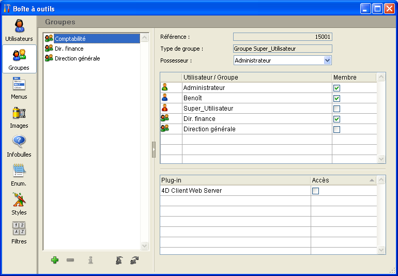Switch to the Images page

click(x=19, y=117)
